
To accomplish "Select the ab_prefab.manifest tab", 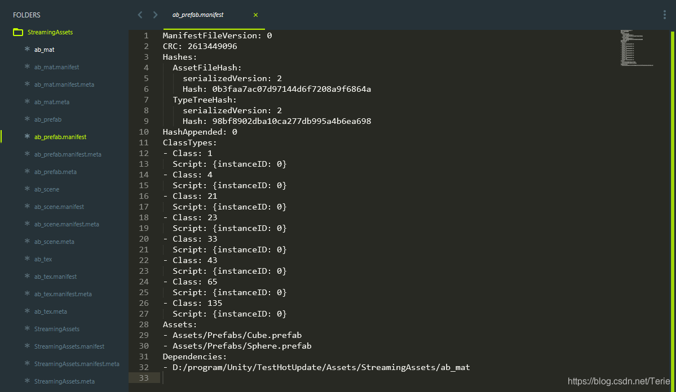I will [198, 15].
